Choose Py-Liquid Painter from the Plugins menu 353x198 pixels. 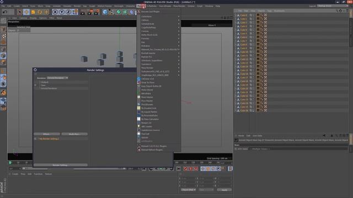pyautogui.click(x=149, y=112)
